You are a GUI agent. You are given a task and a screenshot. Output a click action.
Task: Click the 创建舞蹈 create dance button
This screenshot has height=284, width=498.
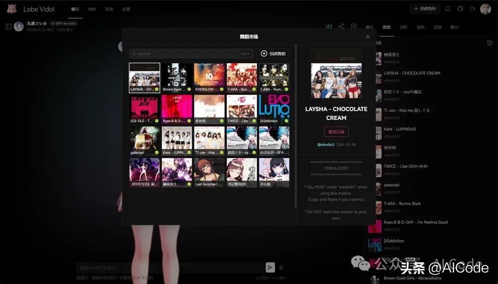tap(273, 54)
